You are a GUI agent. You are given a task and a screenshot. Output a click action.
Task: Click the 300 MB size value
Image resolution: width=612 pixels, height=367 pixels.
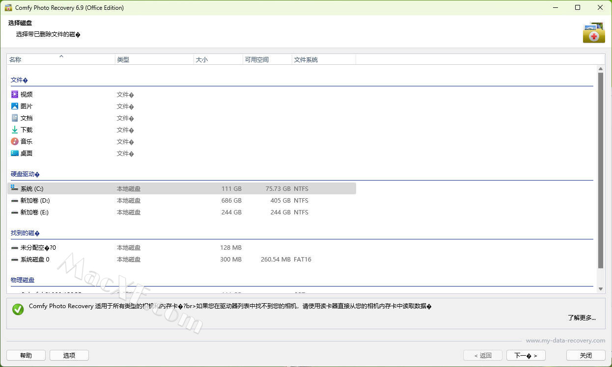click(x=231, y=259)
